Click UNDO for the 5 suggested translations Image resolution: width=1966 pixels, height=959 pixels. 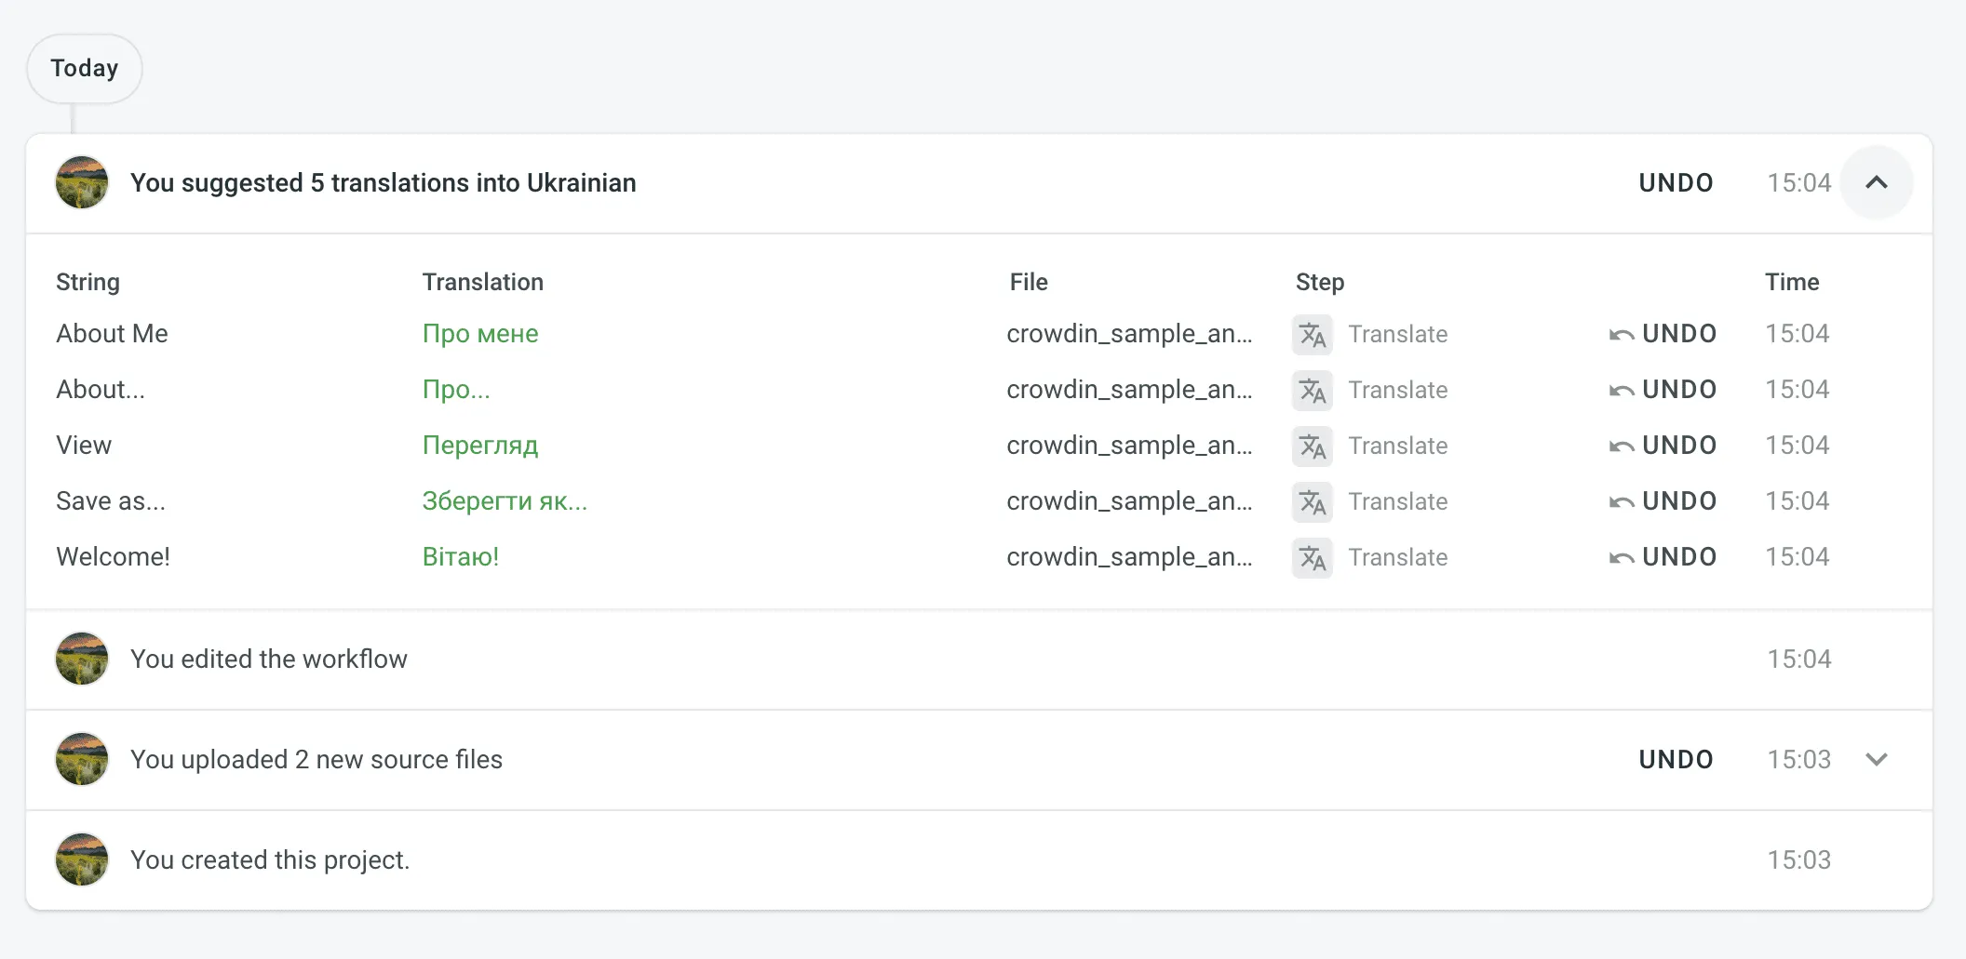click(x=1676, y=182)
